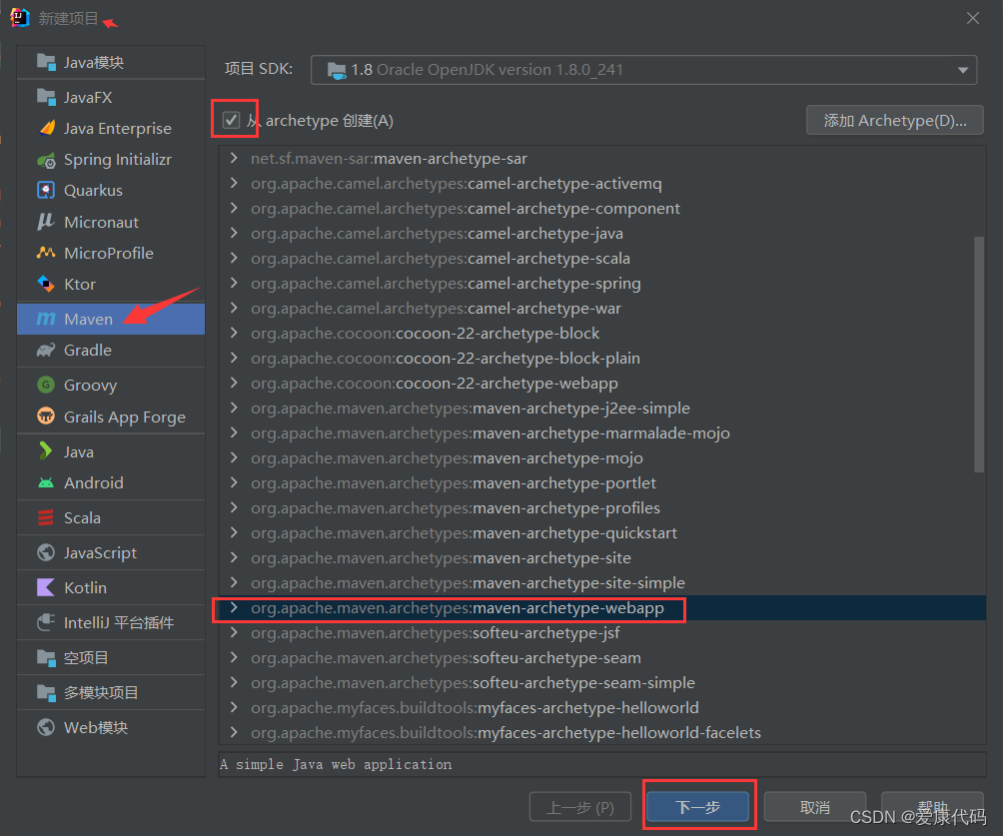
Task: Expand softeu-archetype-jsf node
Action: coord(234,632)
